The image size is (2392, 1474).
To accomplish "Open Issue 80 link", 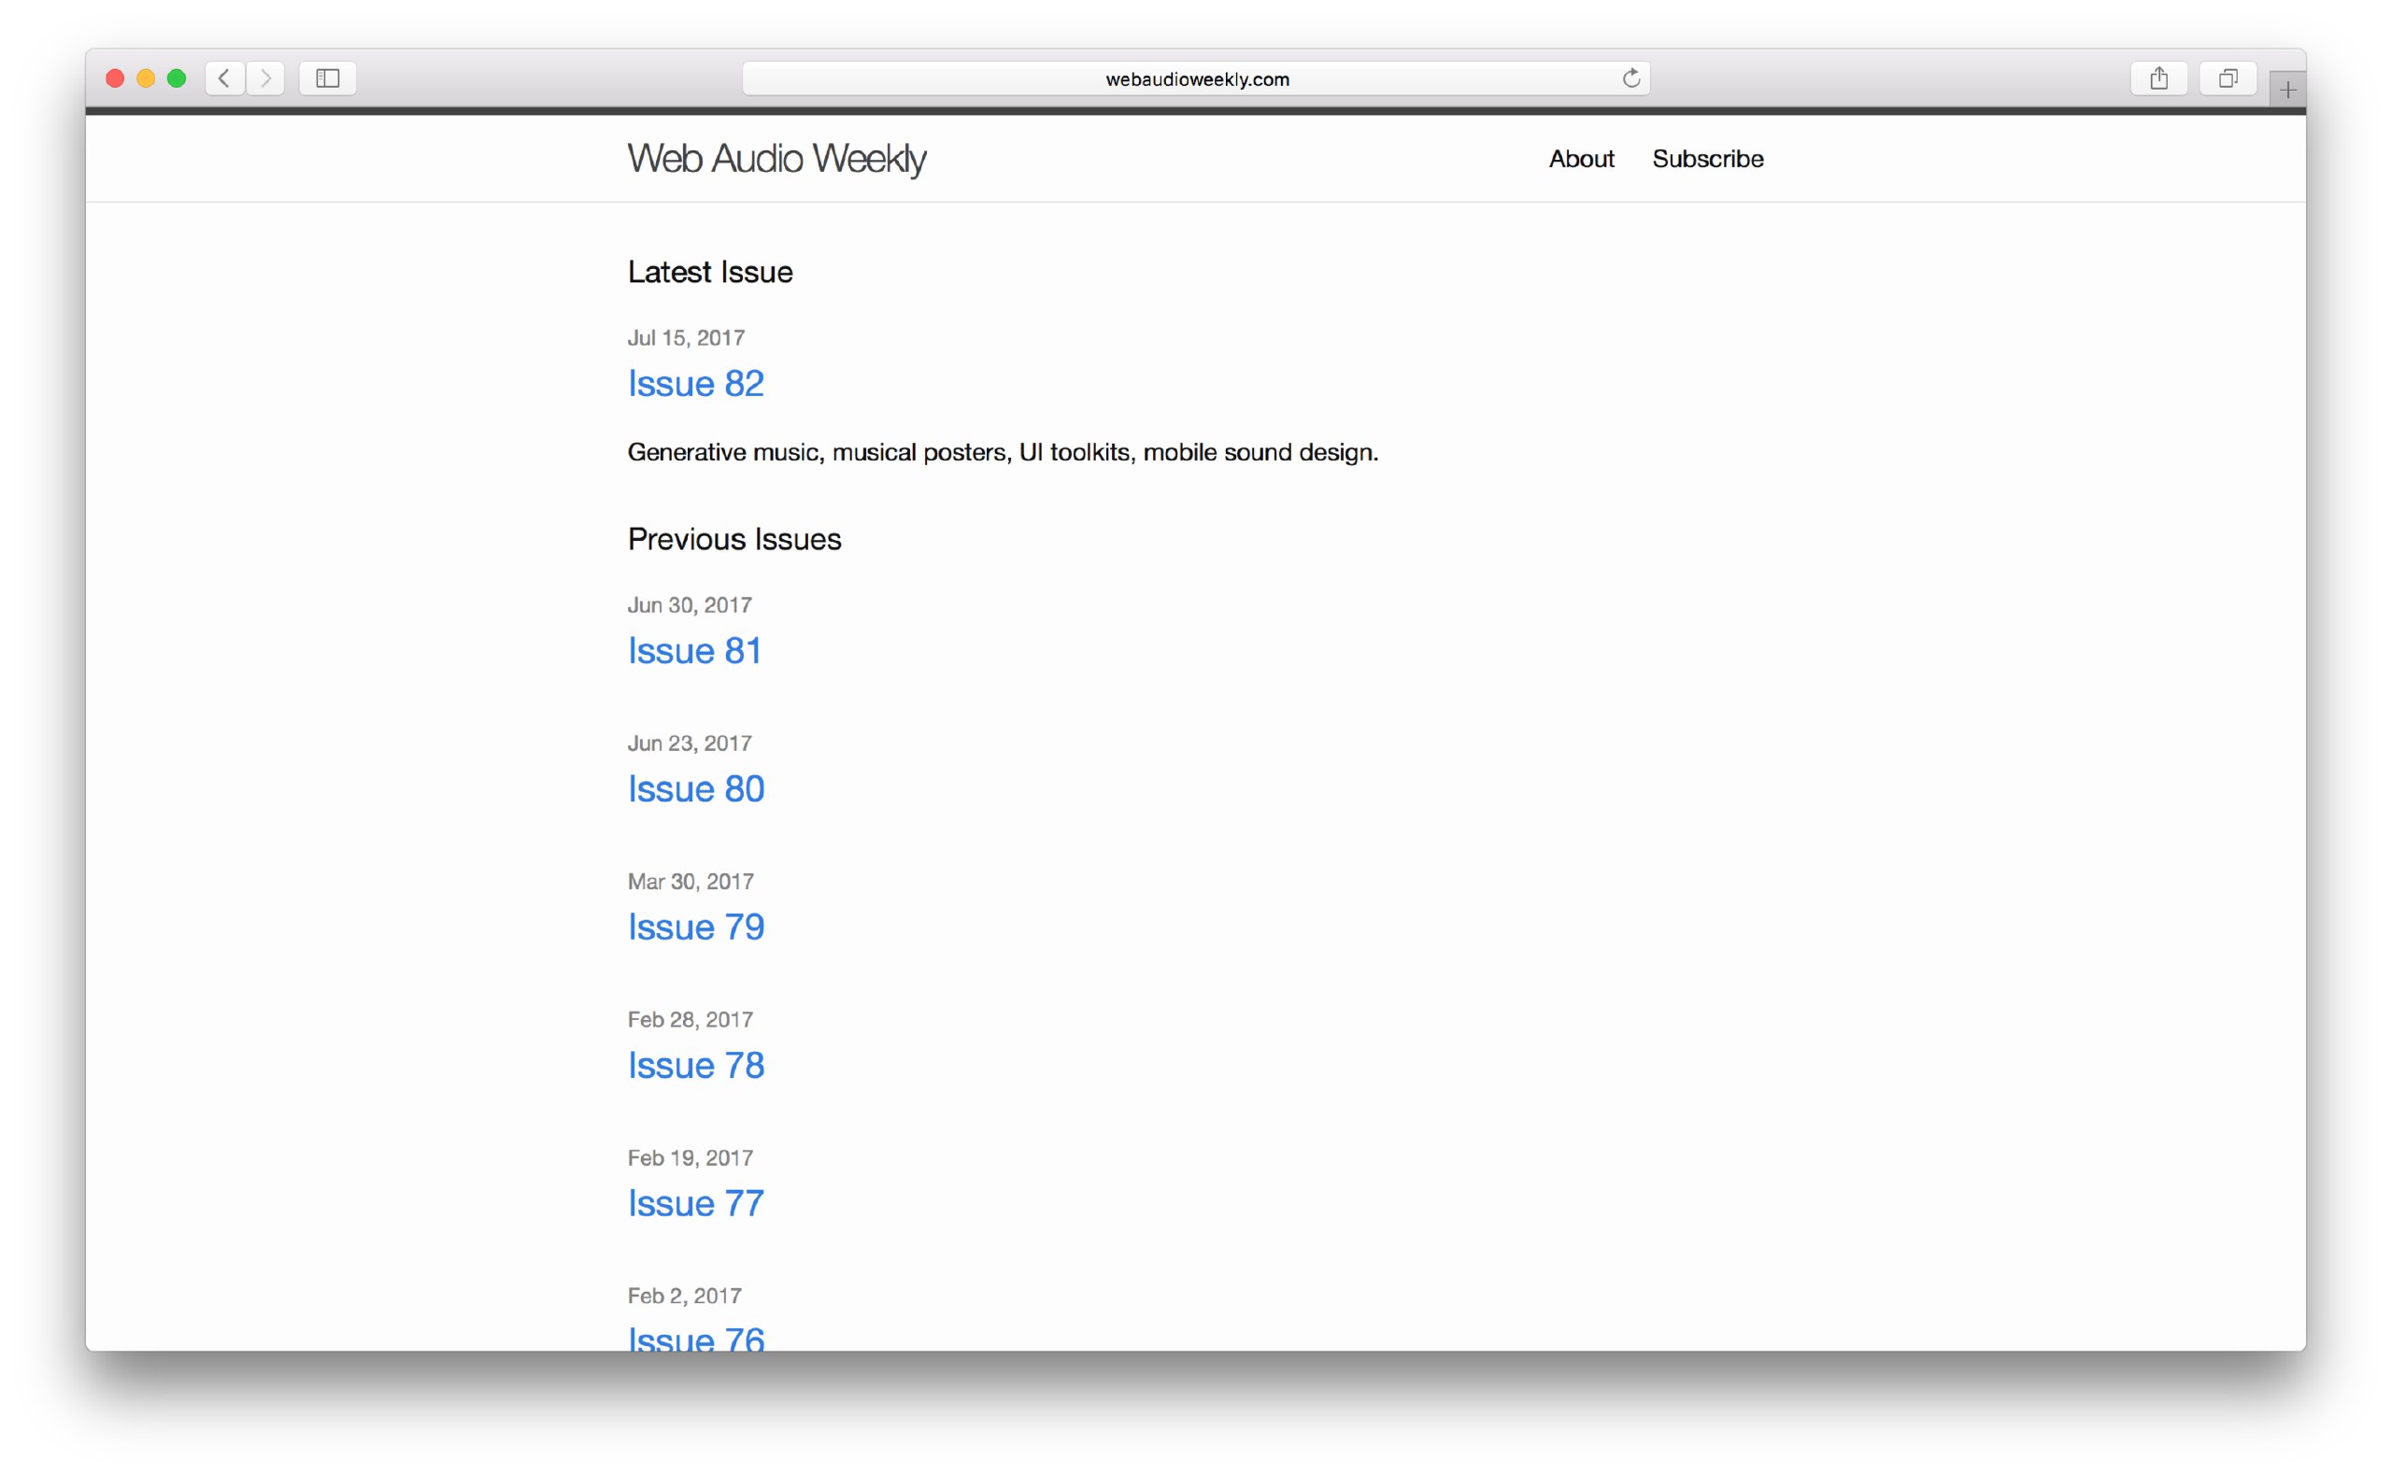I will (695, 788).
